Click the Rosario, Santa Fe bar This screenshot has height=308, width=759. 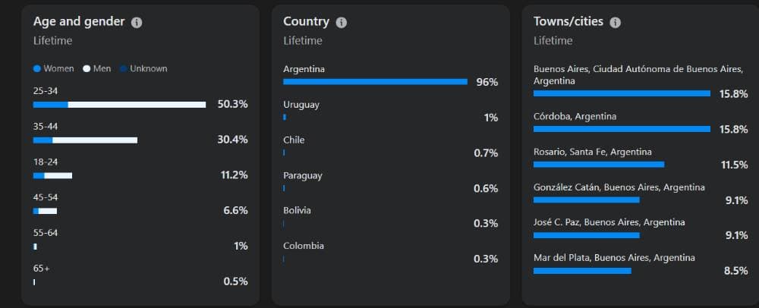pyautogui.click(x=599, y=165)
